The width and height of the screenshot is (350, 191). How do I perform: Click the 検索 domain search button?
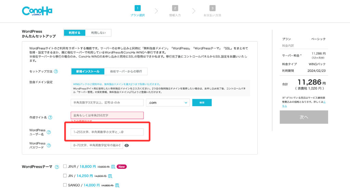tap(202, 102)
